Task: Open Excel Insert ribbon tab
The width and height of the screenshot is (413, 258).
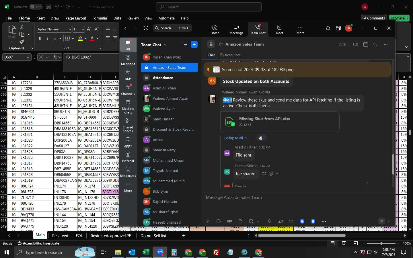Action: click(x=40, y=18)
